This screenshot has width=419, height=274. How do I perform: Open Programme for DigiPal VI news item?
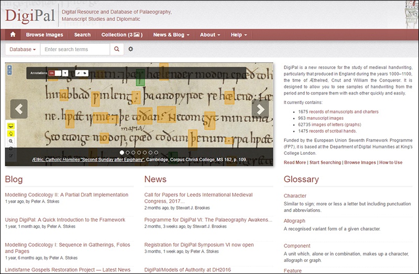click(208, 220)
